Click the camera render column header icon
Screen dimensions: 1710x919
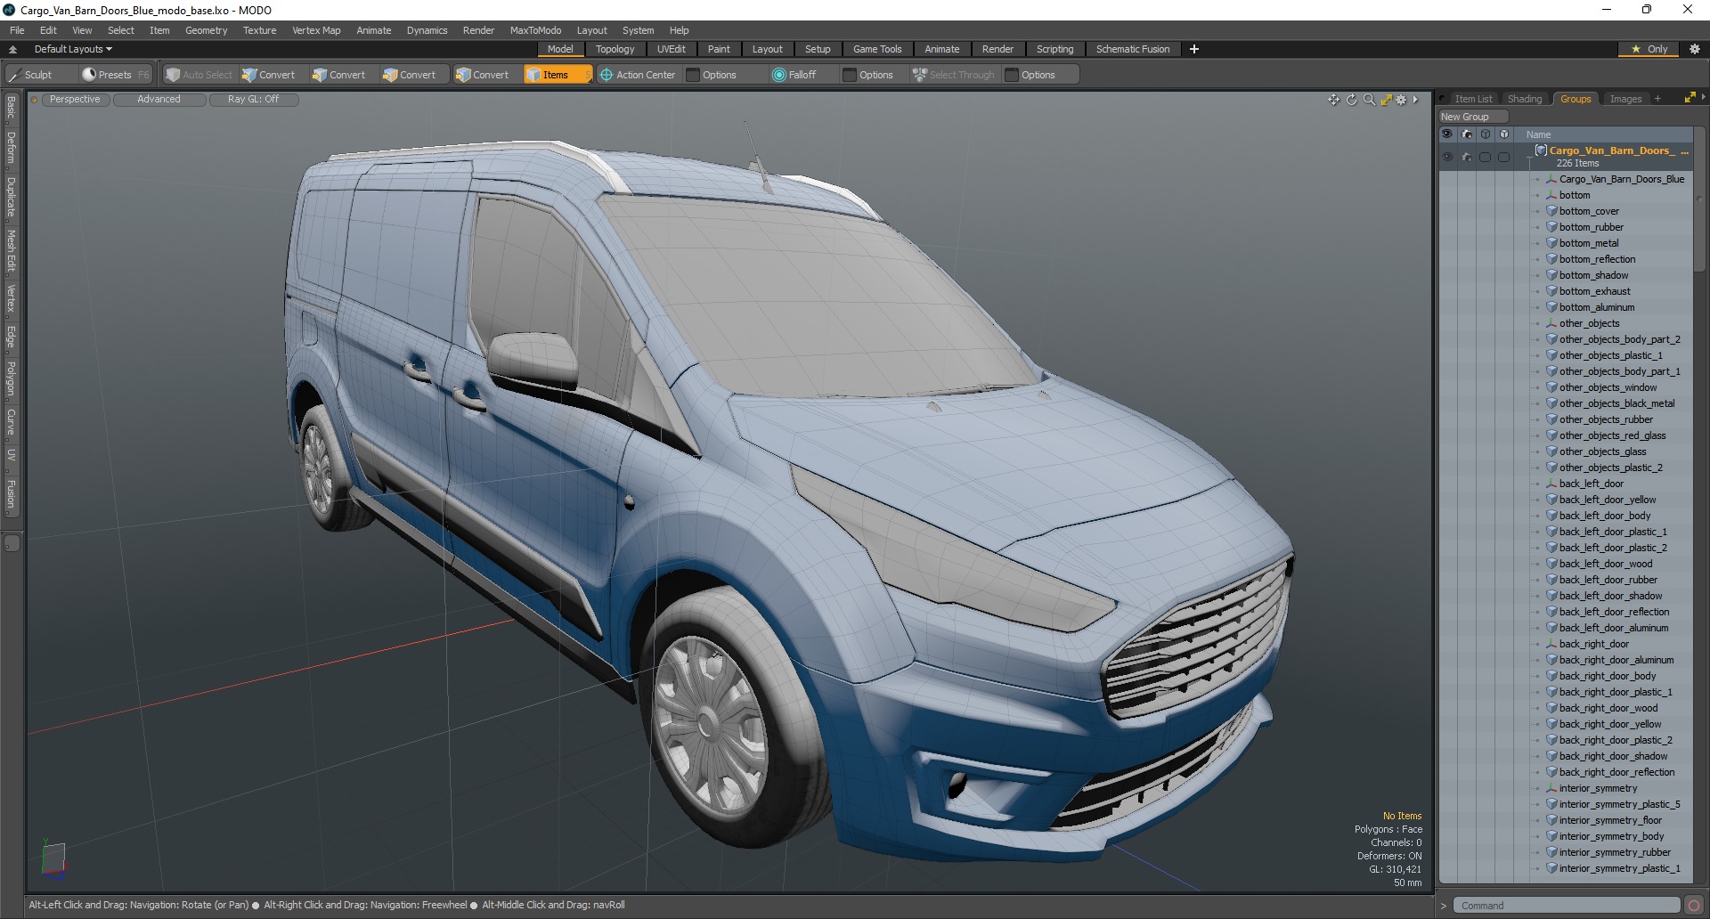(1467, 134)
